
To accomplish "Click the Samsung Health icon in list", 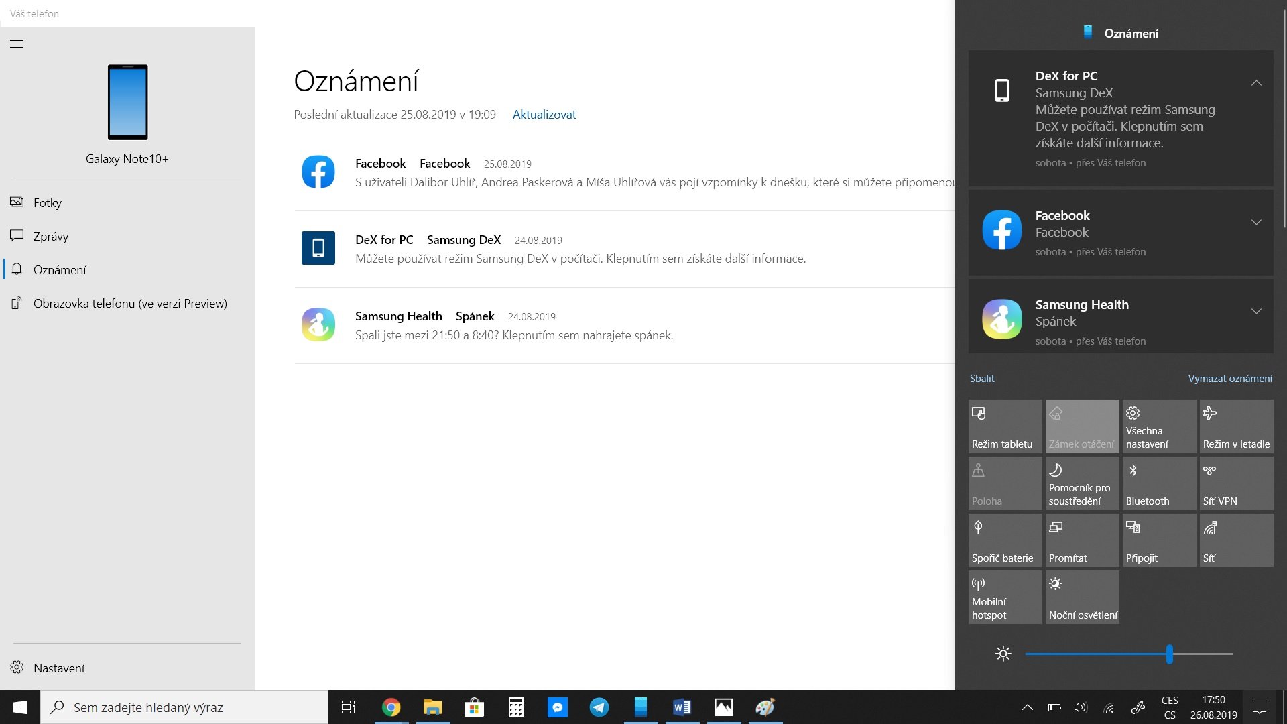I will (x=318, y=324).
